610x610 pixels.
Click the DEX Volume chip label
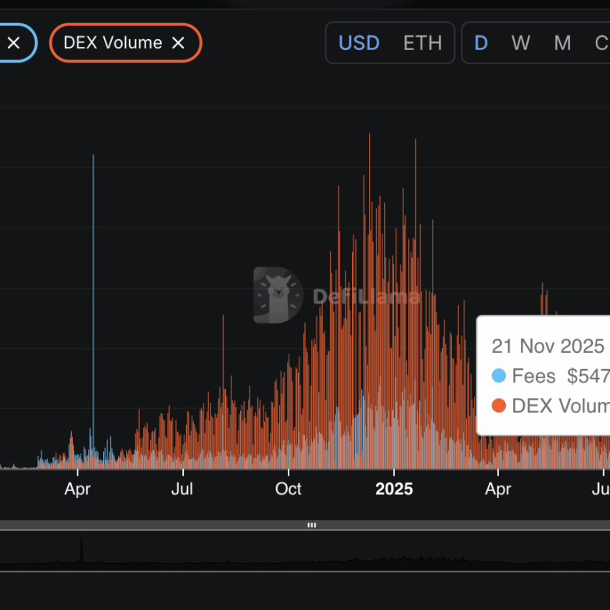[x=113, y=43]
